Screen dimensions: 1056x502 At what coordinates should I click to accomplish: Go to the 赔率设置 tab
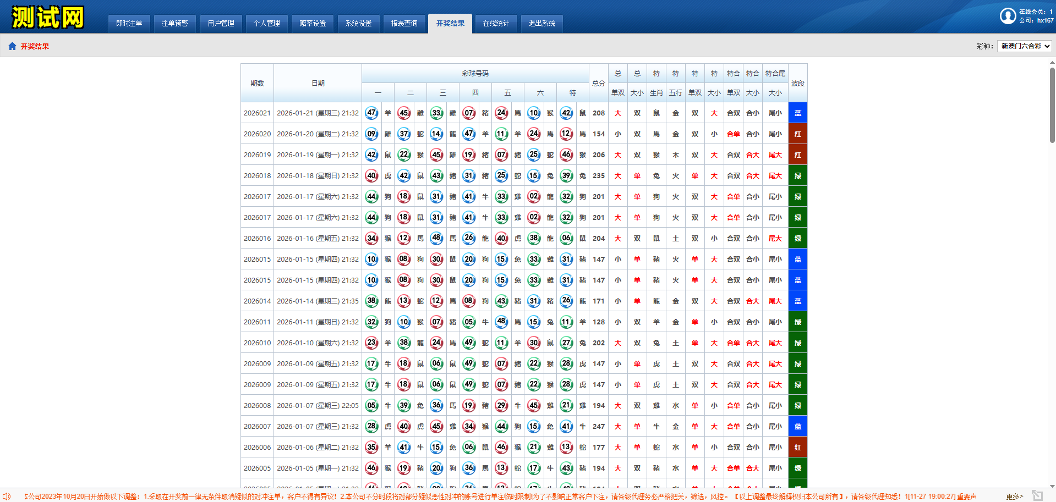(x=313, y=23)
